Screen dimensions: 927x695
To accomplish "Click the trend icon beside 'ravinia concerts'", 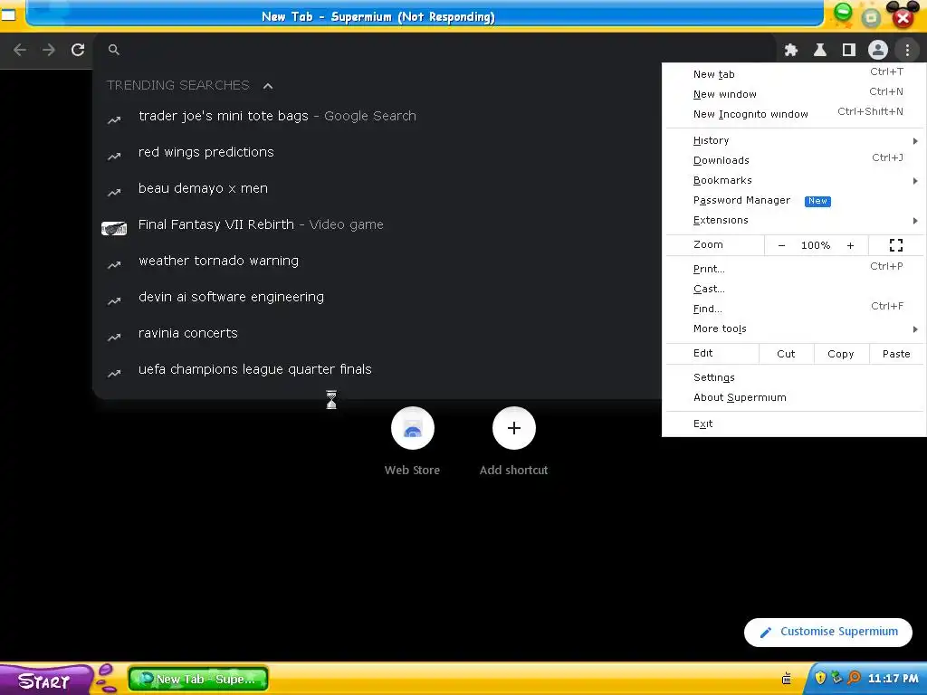I will pos(114,337).
